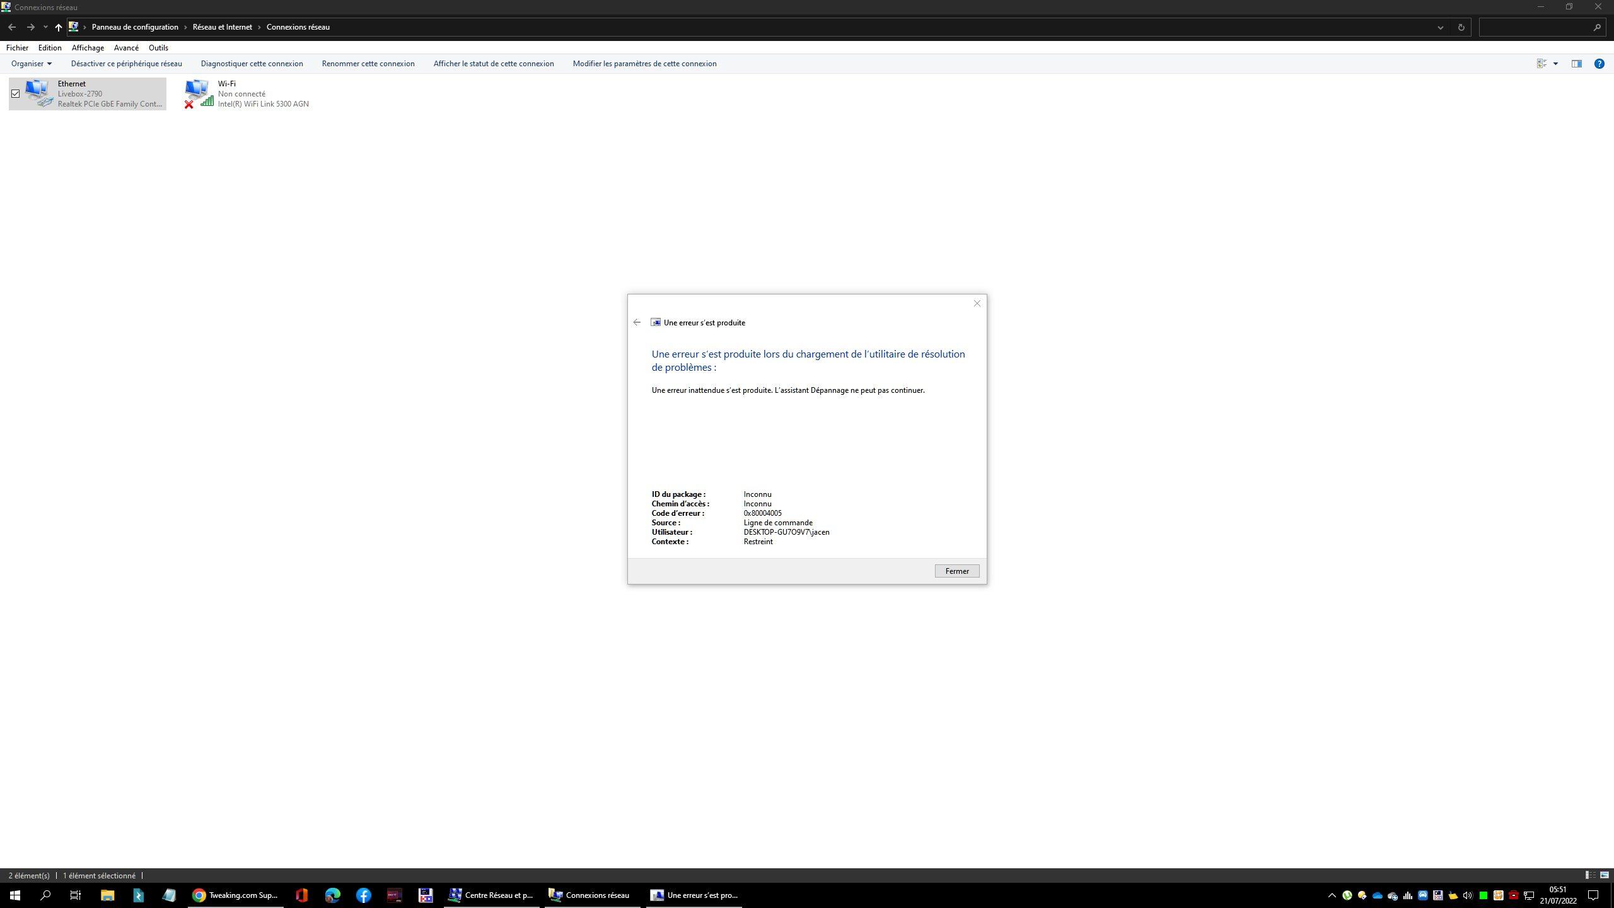Screen dimensions: 1614x908
Task: Expand address bar history dropdown
Action: tap(1440, 27)
